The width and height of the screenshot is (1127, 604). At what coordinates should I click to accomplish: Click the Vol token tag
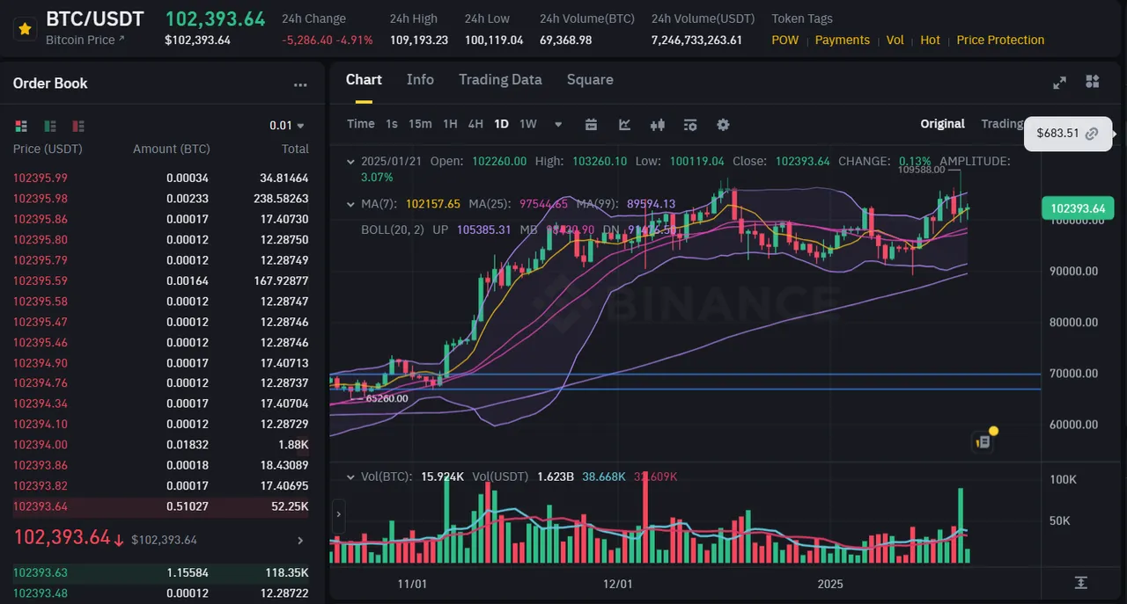(x=895, y=40)
